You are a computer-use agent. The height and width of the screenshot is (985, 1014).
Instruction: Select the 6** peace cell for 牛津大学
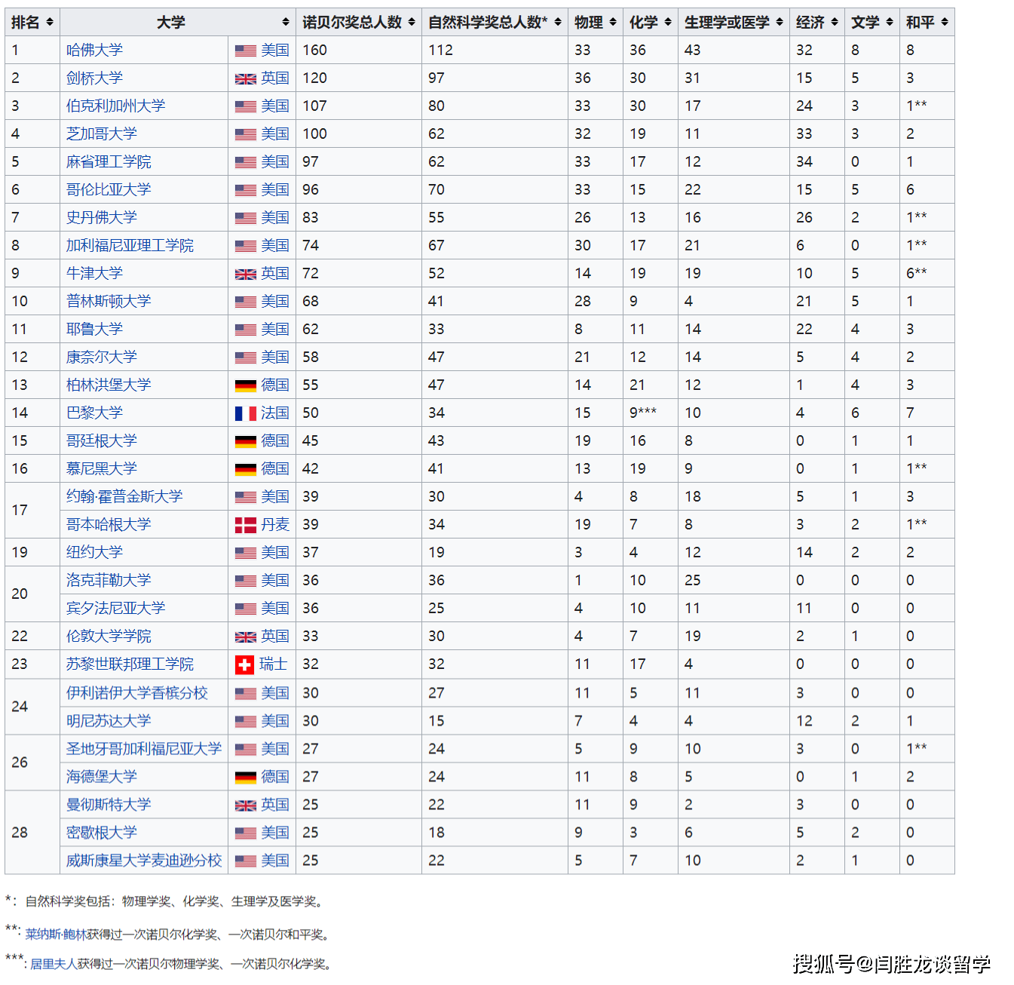coord(927,273)
